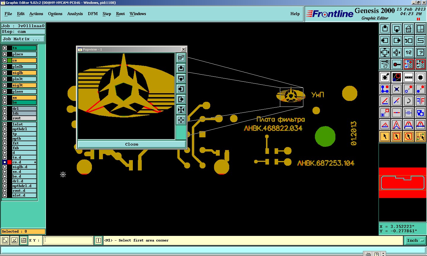
Task: Open the DFM menu
Action: 93,14
